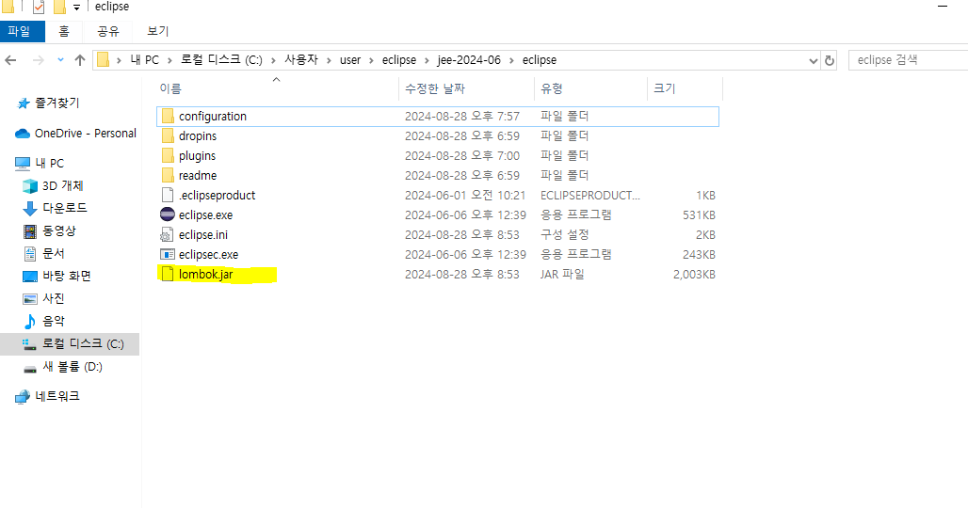Click the eclipse 검색 search field
The image size is (968, 508).
click(908, 60)
